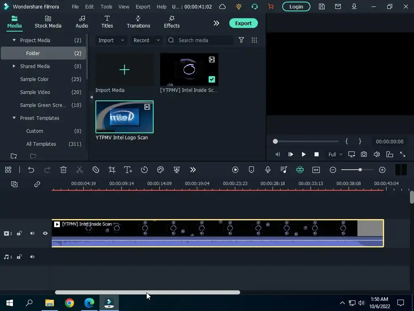Viewport: 414px width, 311px height.
Task: Take a snapshot with camera icon
Action: pos(364,154)
